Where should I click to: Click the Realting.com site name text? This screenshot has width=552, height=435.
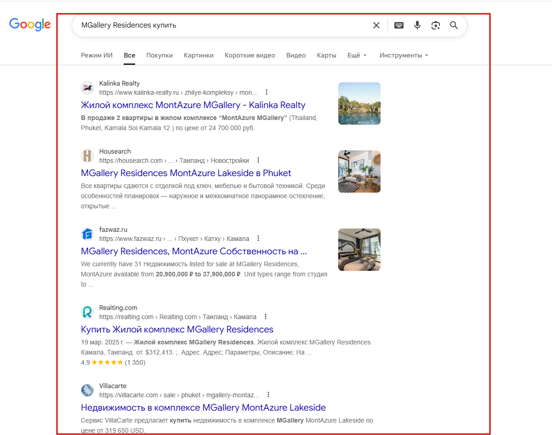[x=118, y=308]
